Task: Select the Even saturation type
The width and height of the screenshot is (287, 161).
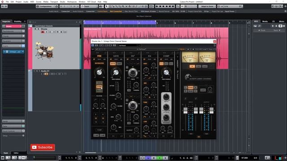Action: [x=99, y=87]
